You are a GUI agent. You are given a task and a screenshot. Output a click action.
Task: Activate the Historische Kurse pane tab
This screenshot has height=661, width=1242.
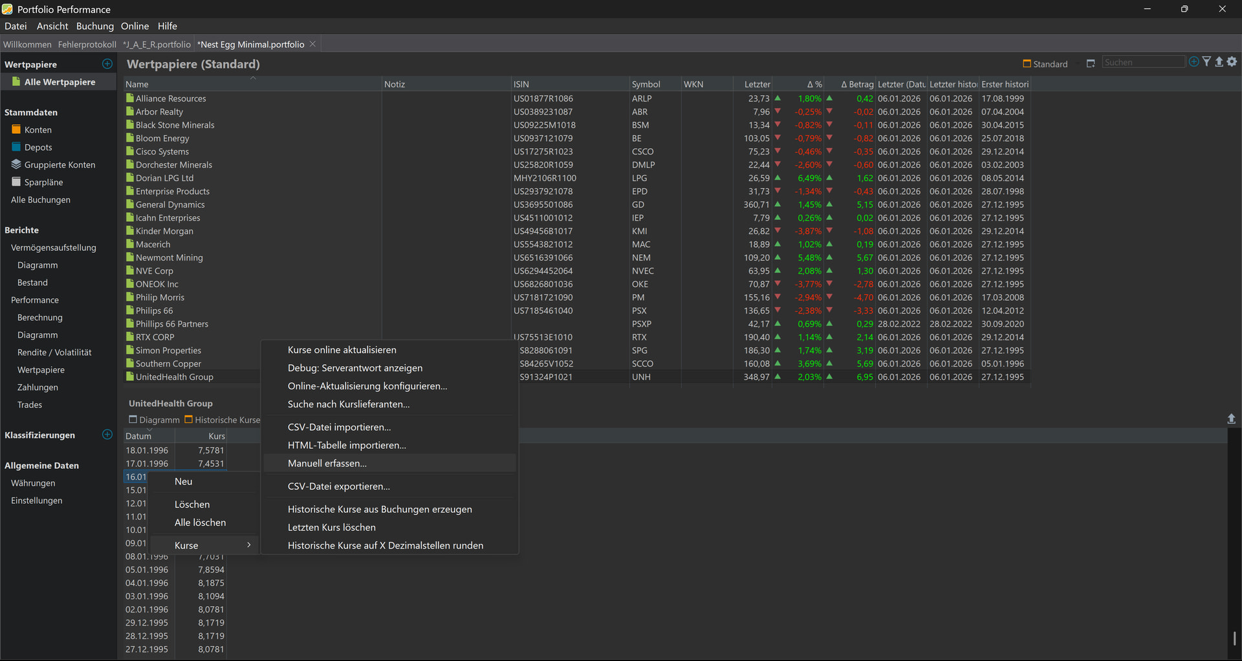point(223,420)
